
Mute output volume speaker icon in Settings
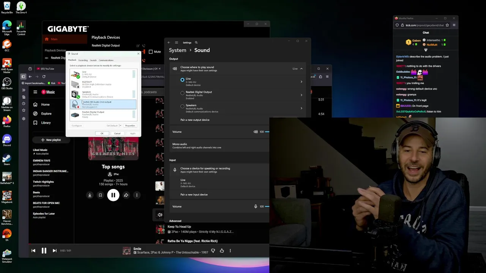coord(256,132)
